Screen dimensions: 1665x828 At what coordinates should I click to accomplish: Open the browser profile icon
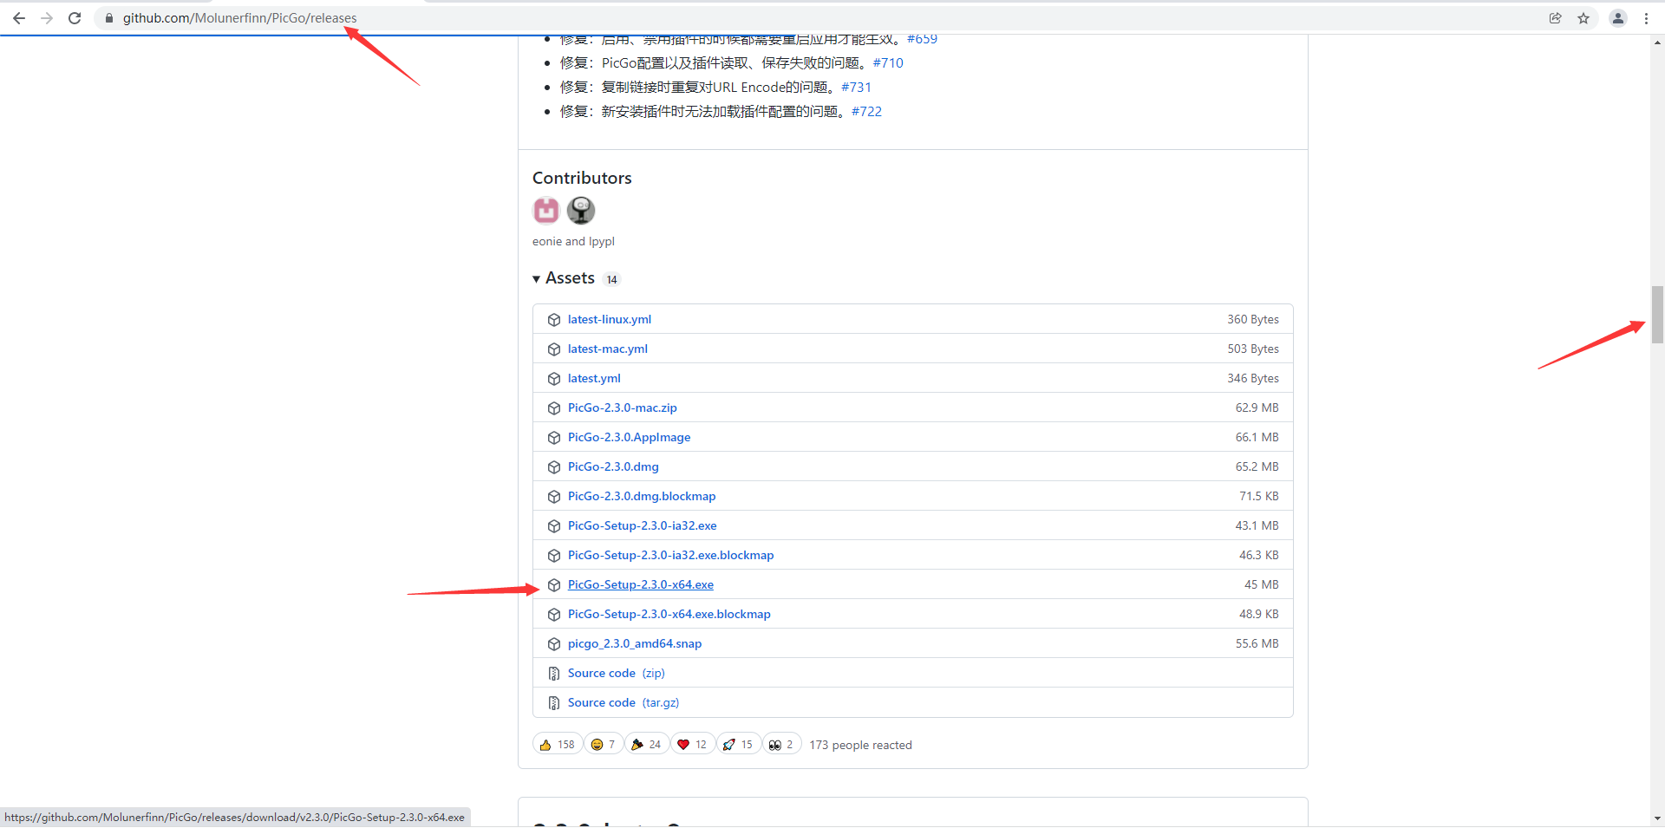tap(1618, 18)
